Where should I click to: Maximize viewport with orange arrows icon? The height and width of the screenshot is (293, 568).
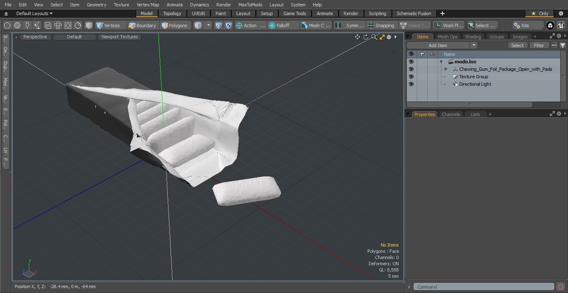tap(382, 37)
